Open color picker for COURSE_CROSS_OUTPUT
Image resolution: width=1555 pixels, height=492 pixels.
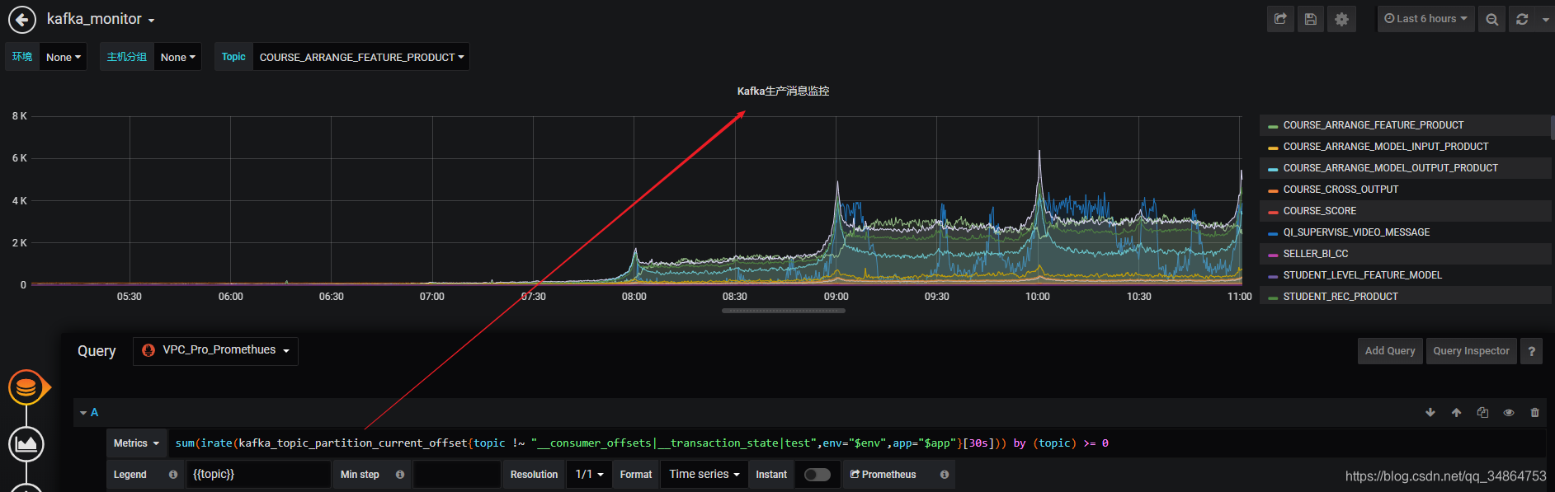pos(1273,190)
